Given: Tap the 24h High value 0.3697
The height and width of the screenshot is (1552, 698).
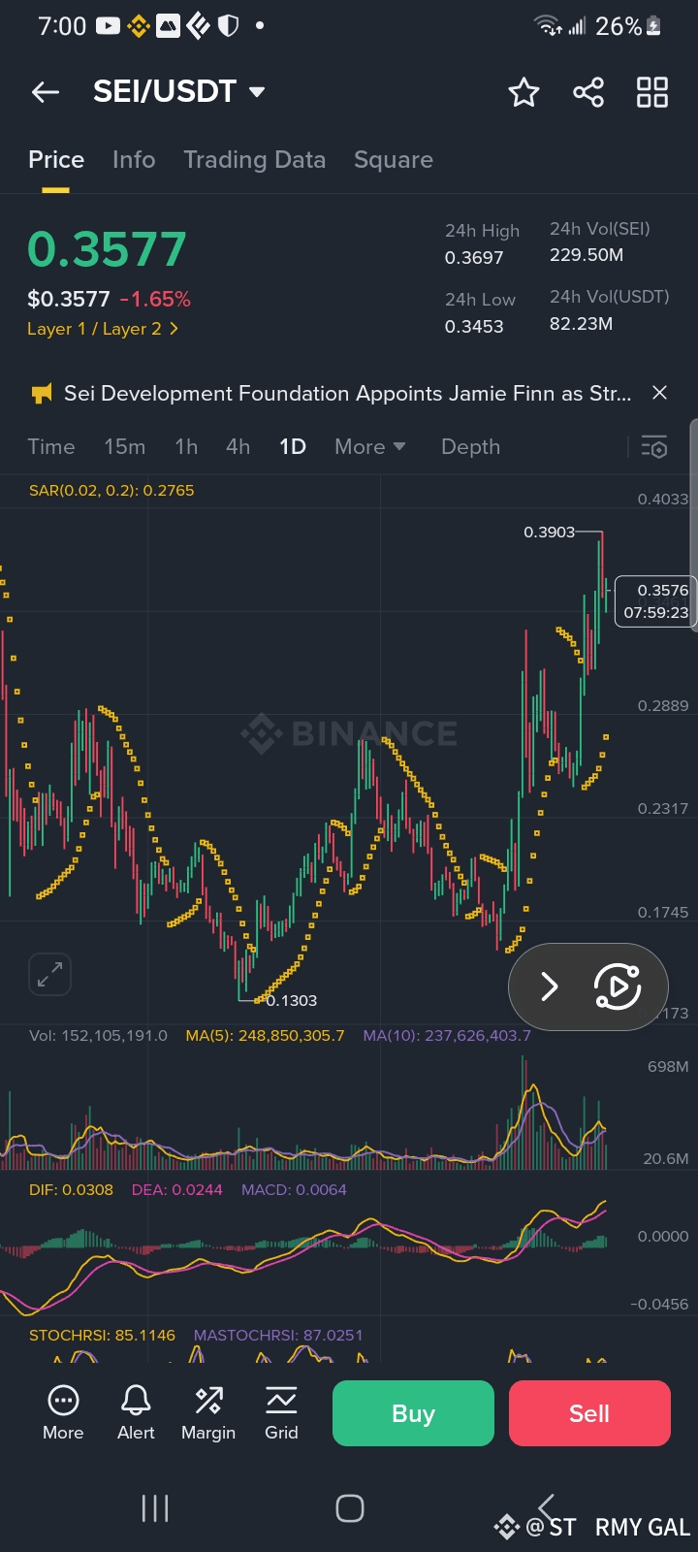Looking at the screenshot, I should (474, 258).
